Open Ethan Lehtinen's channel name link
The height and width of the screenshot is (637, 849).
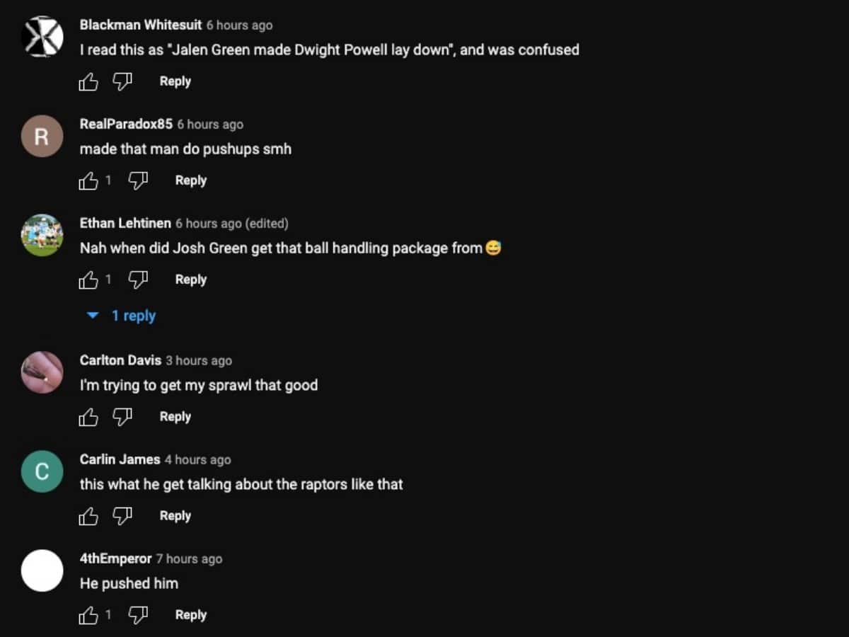point(125,223)
